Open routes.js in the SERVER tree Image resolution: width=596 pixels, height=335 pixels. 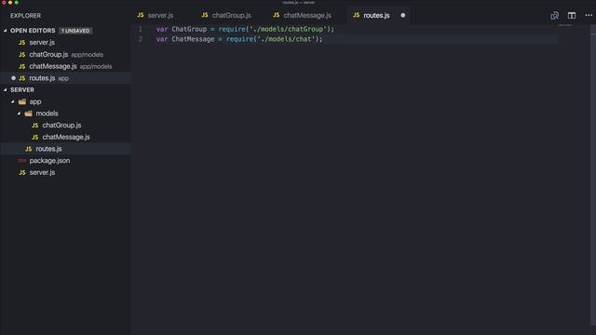click(65, 149)
